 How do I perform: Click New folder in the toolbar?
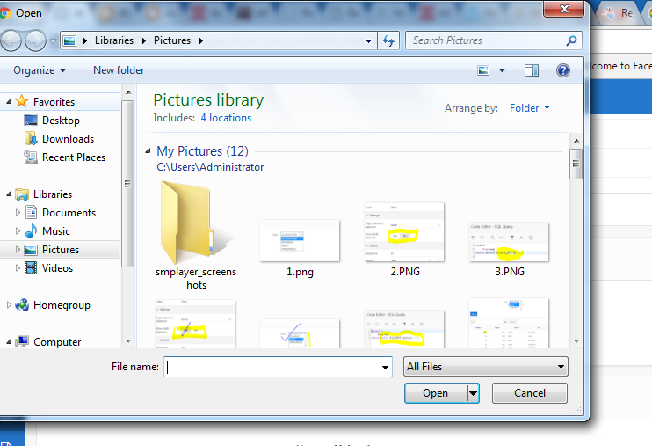tap(119, 70)
